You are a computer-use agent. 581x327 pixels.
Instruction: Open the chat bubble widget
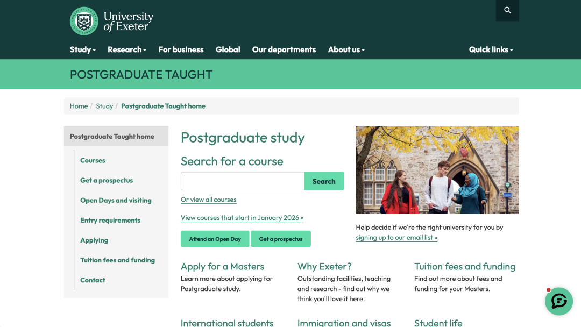[x=559, y=301]
